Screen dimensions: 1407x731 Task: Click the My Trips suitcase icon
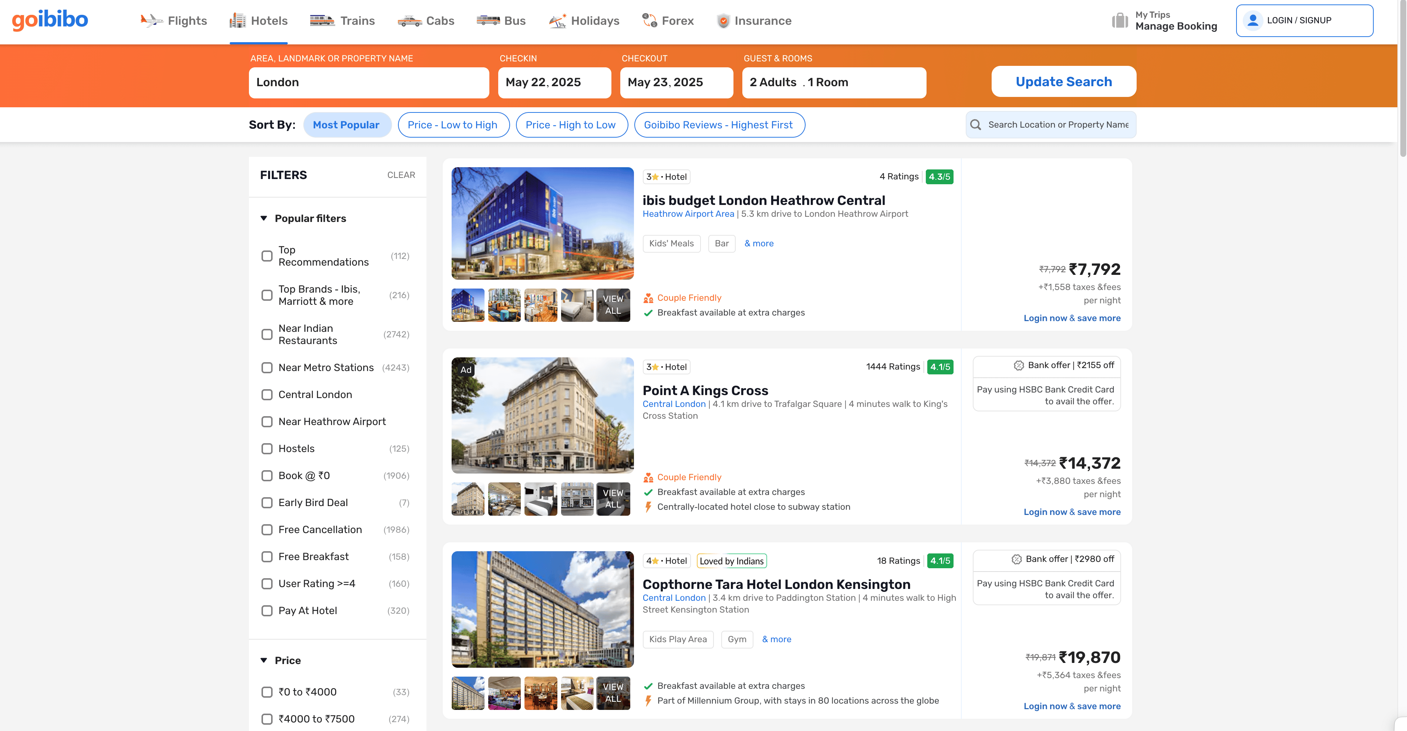pyautogui.click(x=1120, y=21)
